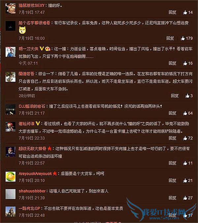The width and height of the screenshot is (198, 223).
Task: Click the AreyouokAreyouok username
Action: pos(35,174)
